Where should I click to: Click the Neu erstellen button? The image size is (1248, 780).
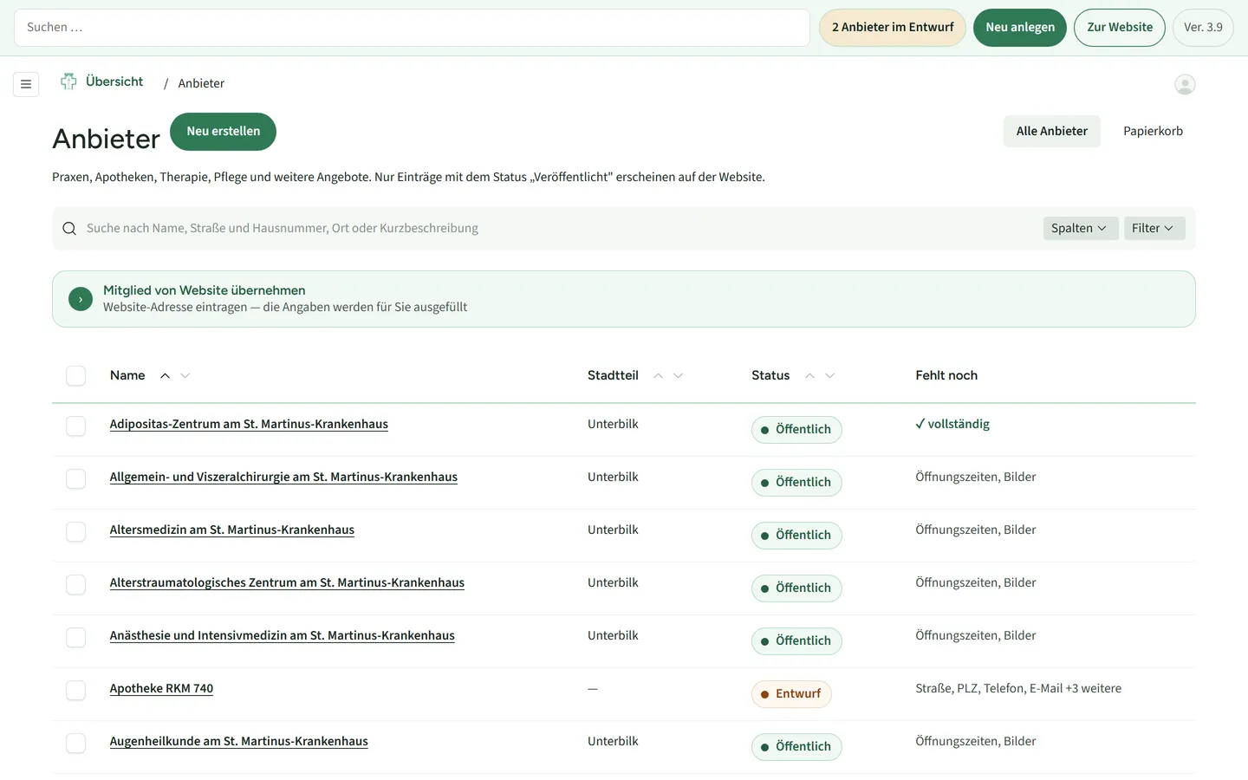pos(223,131)
